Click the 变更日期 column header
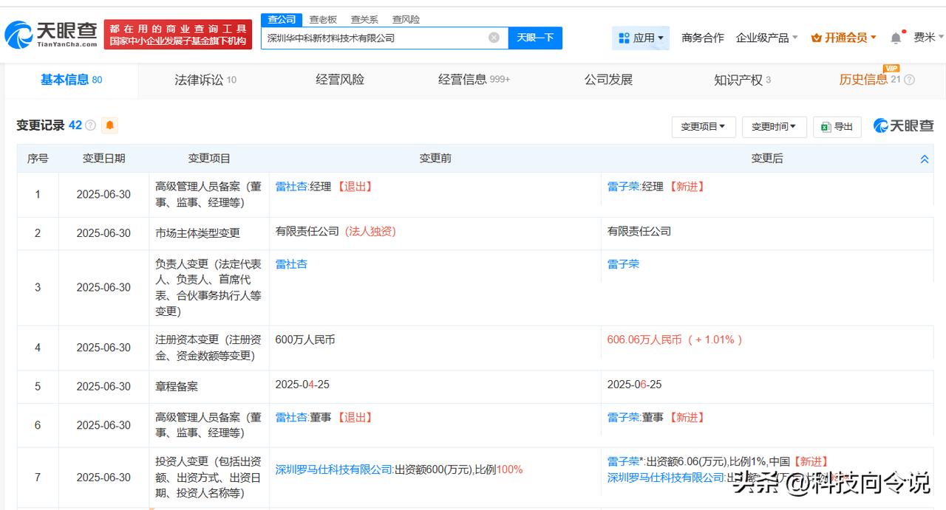This screenshot has height=510, width=946. 103,159
